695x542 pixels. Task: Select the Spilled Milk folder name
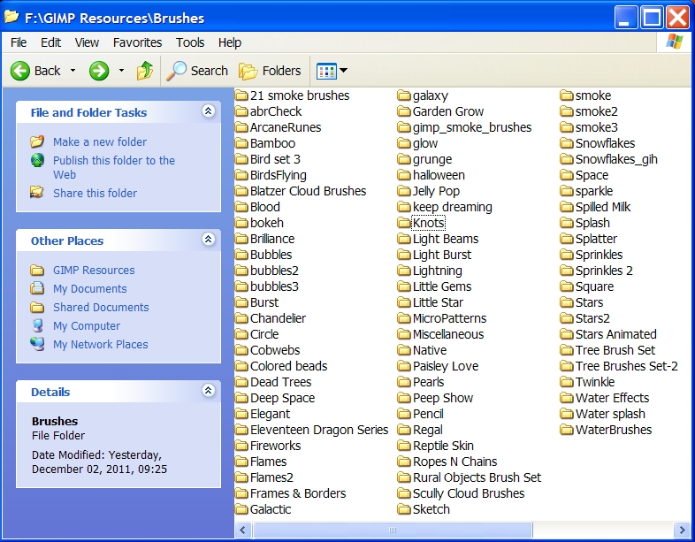(x=603, y=207)
